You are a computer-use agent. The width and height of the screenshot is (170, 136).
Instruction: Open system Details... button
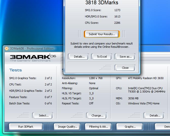click(154, 116)
